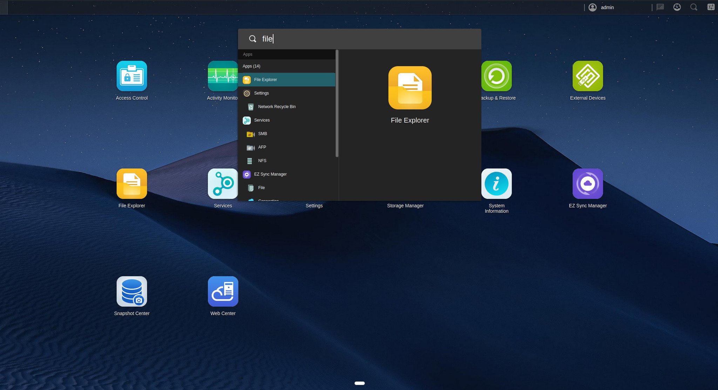This screenshot has height=390, width=718.
Task: Open the File Explorer desktop icon
Action: (x=131, y=184)
